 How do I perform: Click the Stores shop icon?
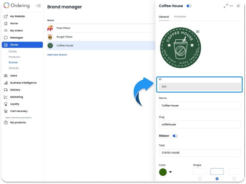[6, 45]
